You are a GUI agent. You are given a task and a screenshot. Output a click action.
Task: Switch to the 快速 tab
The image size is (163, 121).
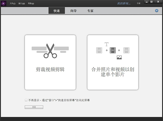[57, 11]
